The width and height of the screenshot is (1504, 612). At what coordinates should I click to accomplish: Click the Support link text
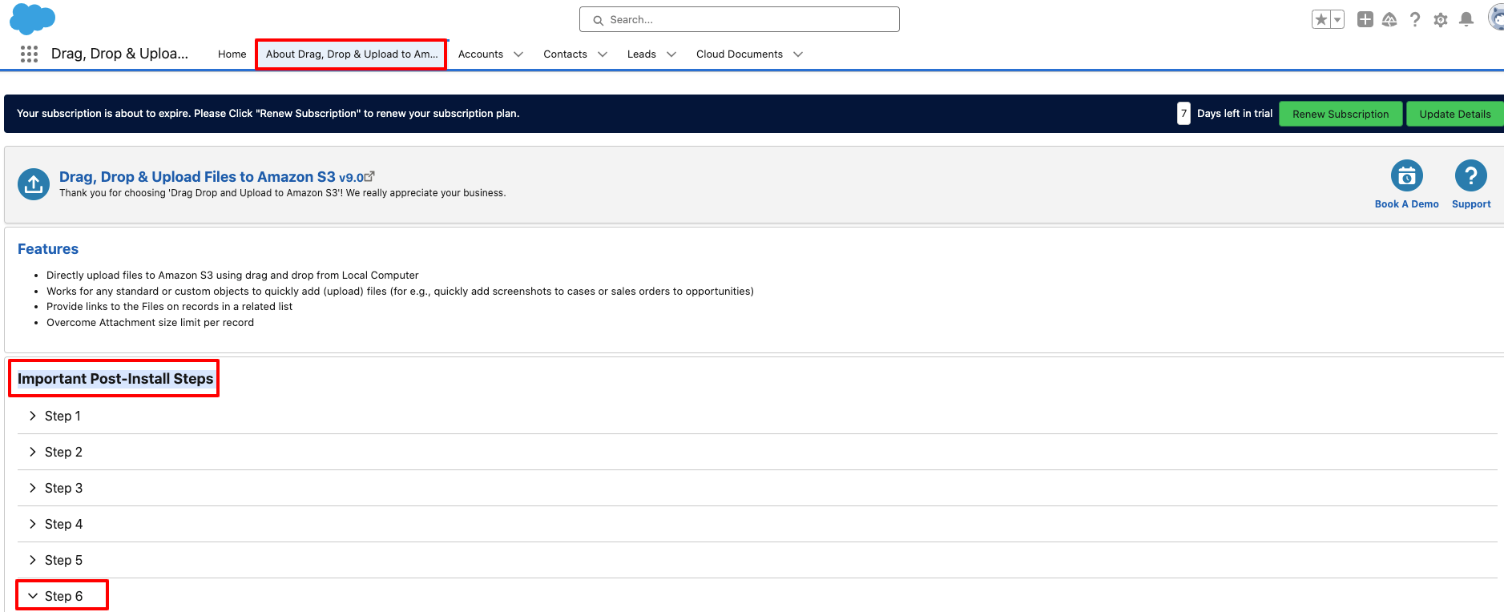[x=1471, y=204]
